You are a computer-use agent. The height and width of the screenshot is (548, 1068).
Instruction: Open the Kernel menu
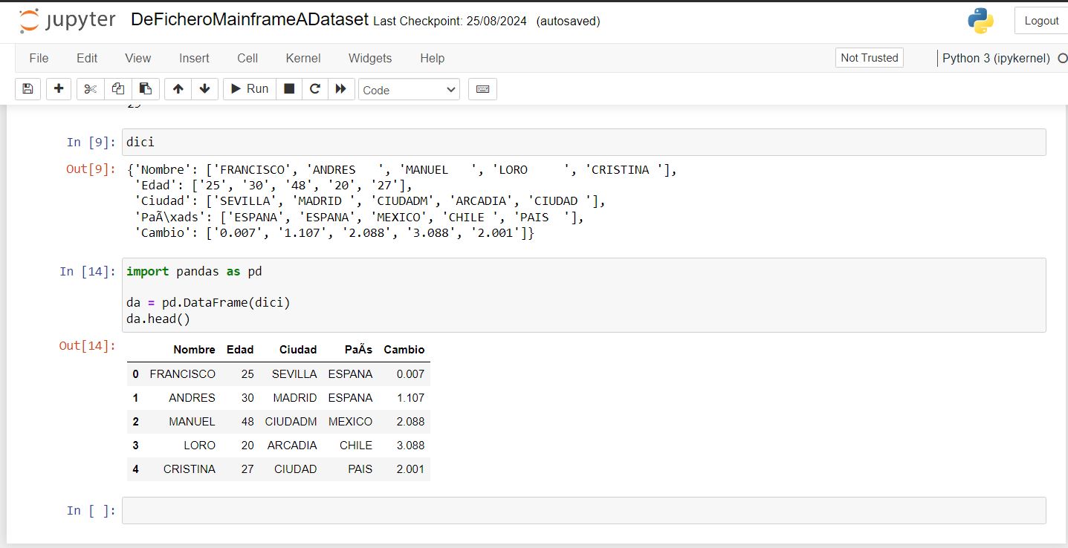pyautogui.click(x=303, y=58)
